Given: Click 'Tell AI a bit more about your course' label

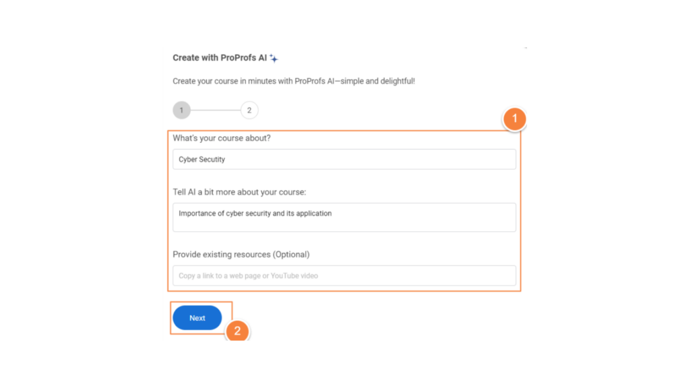Looking at the screenshot, I should pos(239,192).
